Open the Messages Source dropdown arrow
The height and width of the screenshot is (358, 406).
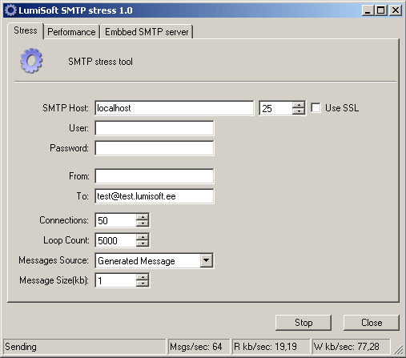207,260
